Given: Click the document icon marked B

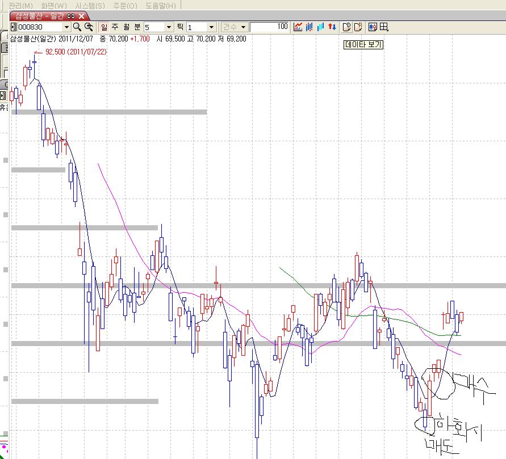Looking at the screenshot, I should pos(358,27).
